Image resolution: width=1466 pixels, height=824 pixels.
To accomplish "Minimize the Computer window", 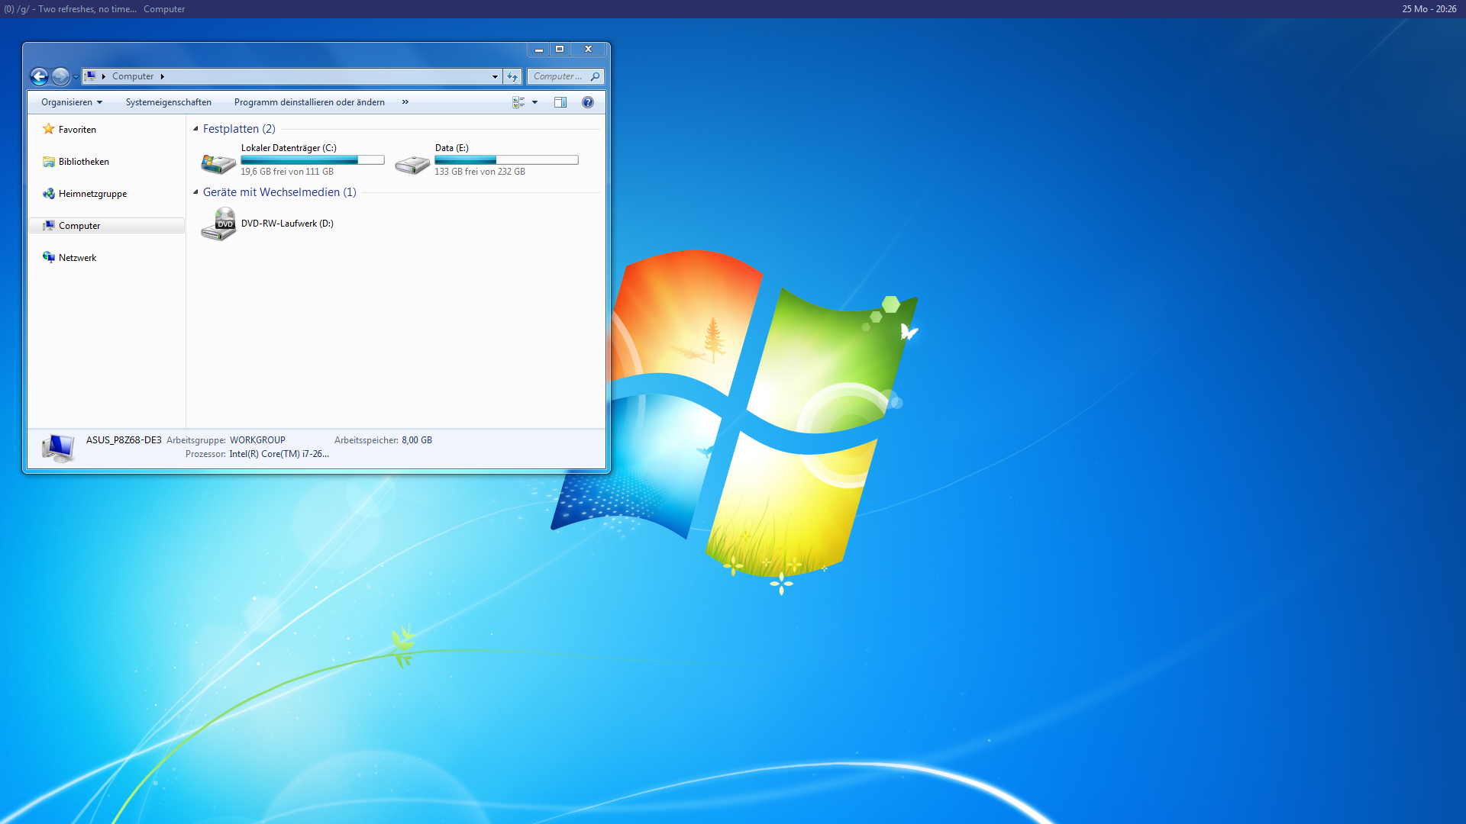I will point(539,49).
